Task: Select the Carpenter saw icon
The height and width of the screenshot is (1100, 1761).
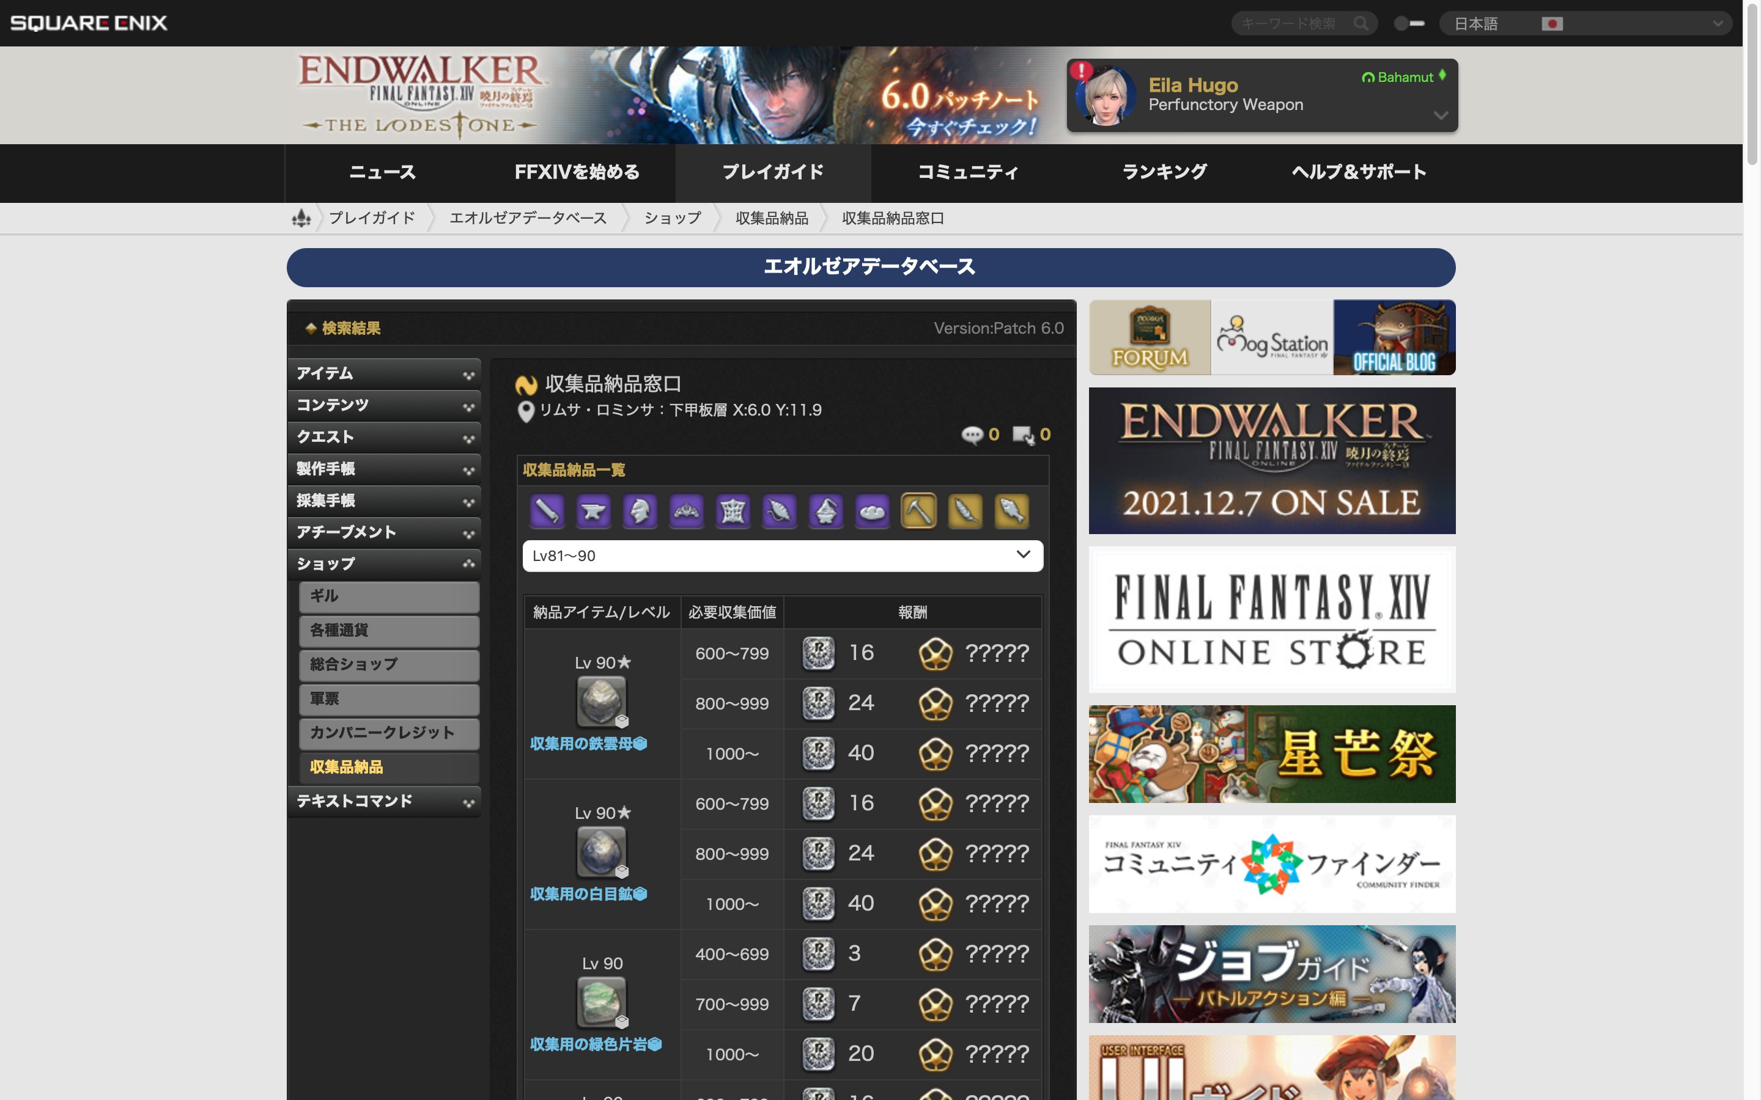Action: click(547, 511)
